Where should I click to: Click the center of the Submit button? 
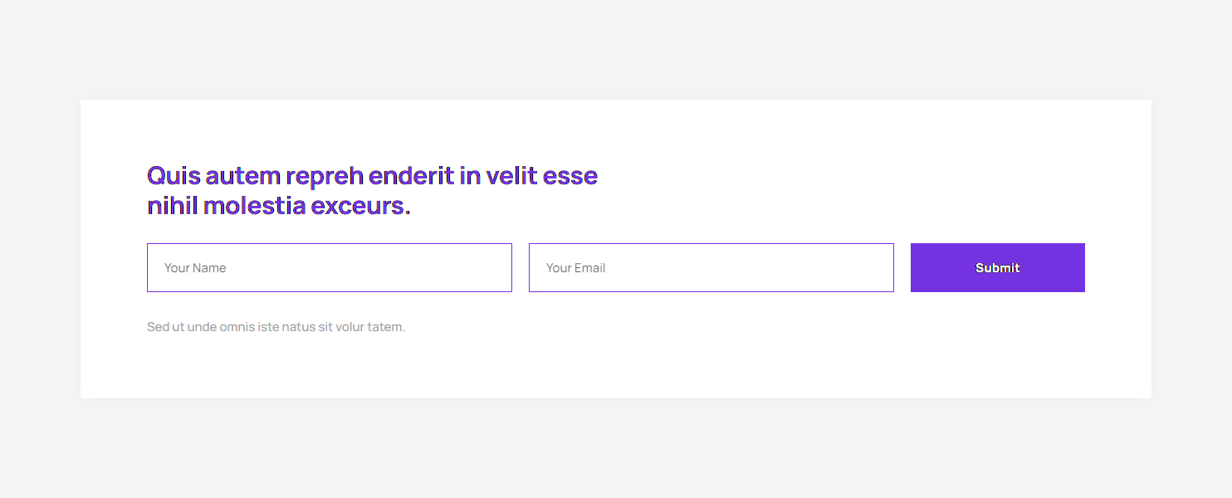click(x=997, y=267)
